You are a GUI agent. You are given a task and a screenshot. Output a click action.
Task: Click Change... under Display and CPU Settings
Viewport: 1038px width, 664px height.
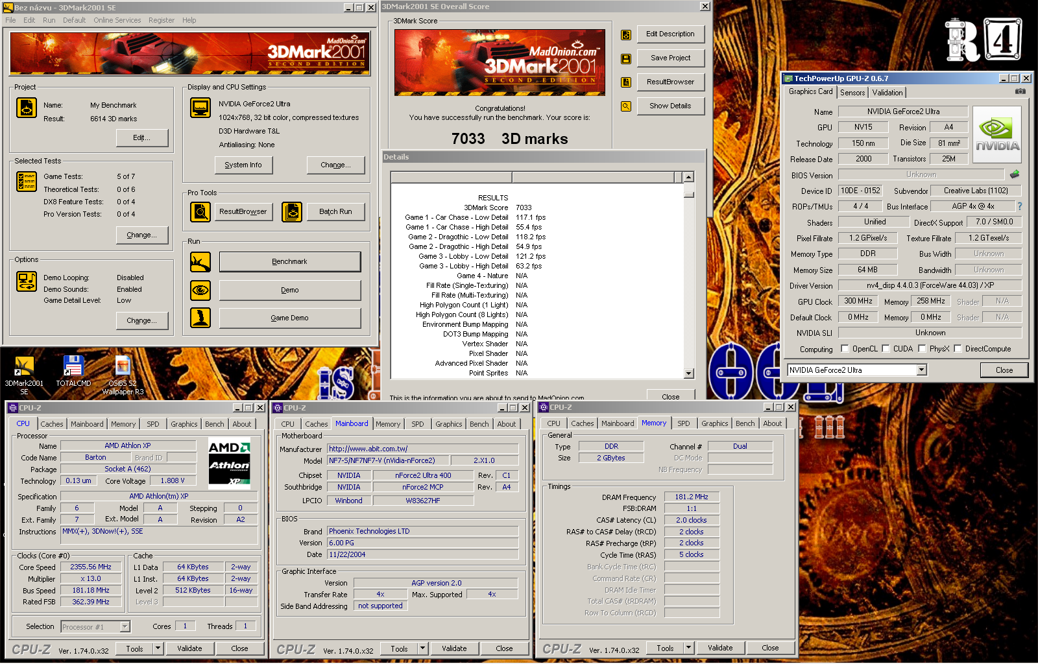point(335,165)
